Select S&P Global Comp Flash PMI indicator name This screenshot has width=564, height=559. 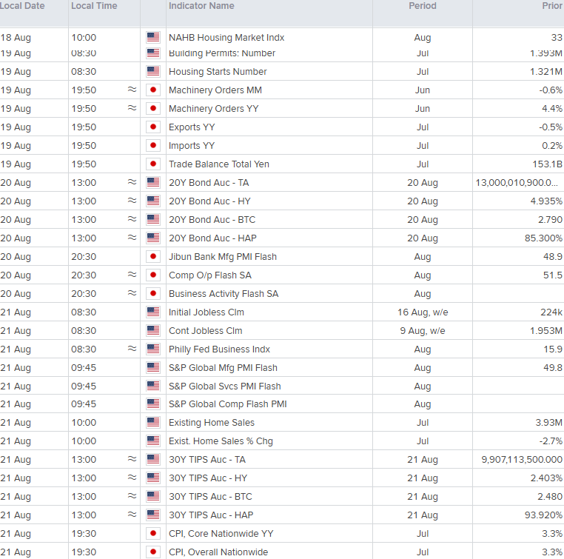[228, 404]
